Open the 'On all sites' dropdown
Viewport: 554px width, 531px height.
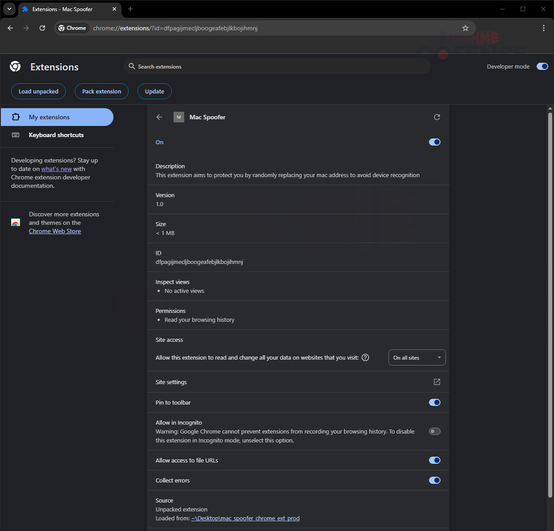(x=417, y=357)
